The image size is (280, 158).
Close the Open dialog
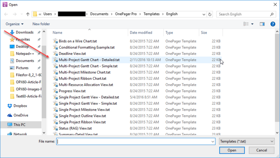[x=275, y=5]
